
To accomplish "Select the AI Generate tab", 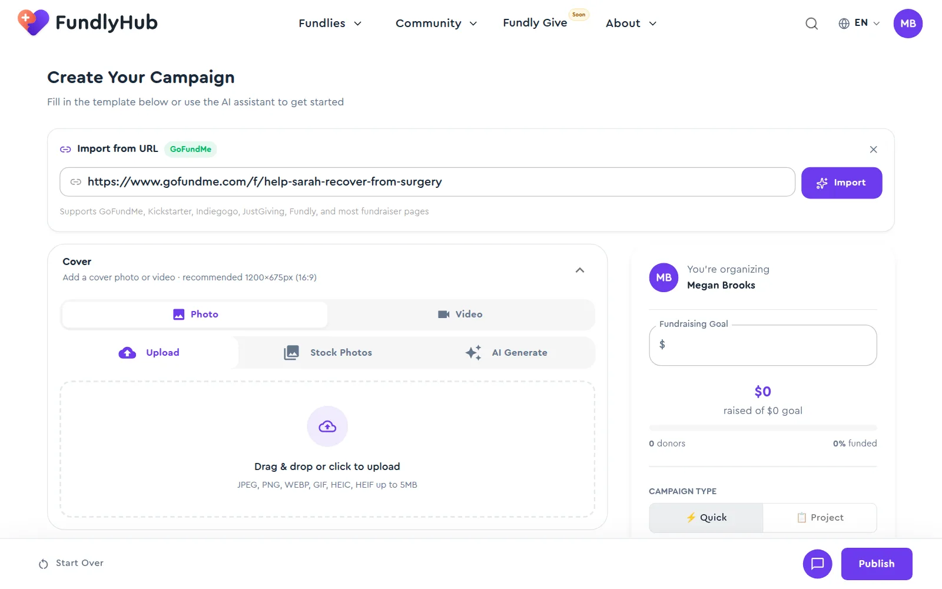I will coord(506,353).
